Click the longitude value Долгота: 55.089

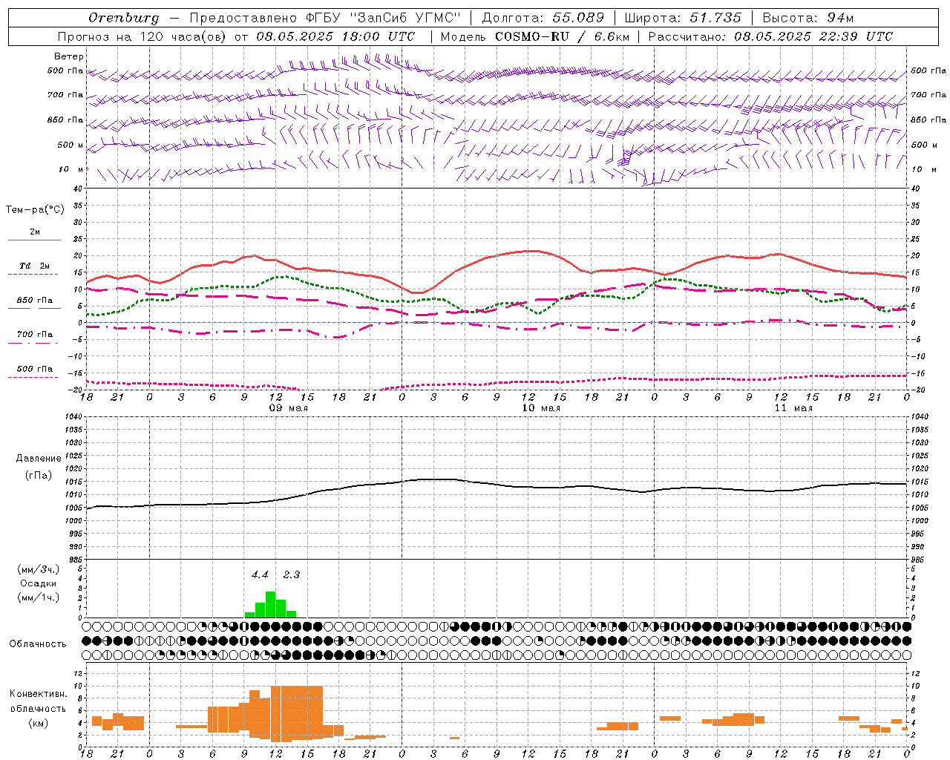[543, 18]
